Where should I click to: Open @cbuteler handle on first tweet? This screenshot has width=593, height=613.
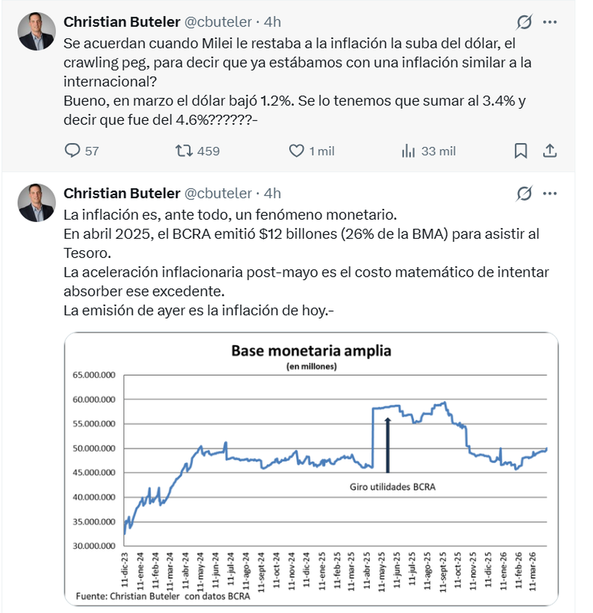(218, 22)
